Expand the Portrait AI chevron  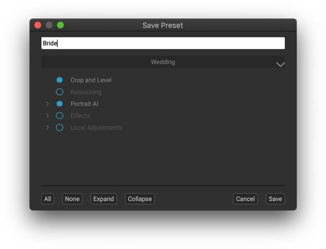pos(47,104)
